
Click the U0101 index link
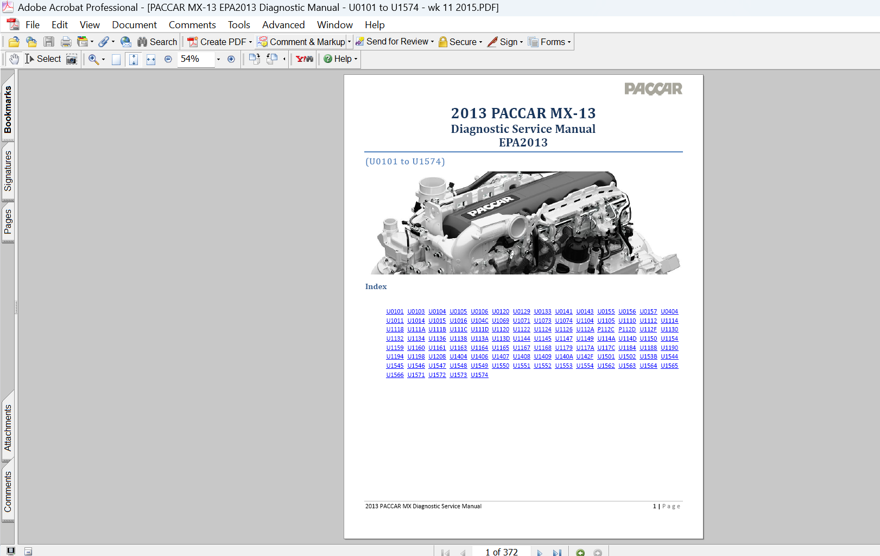395,311
